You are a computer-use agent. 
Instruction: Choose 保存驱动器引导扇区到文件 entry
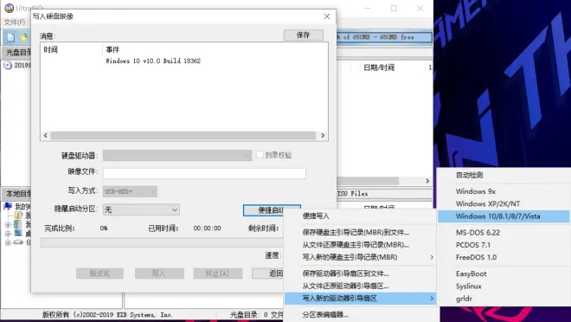(345, 274)
